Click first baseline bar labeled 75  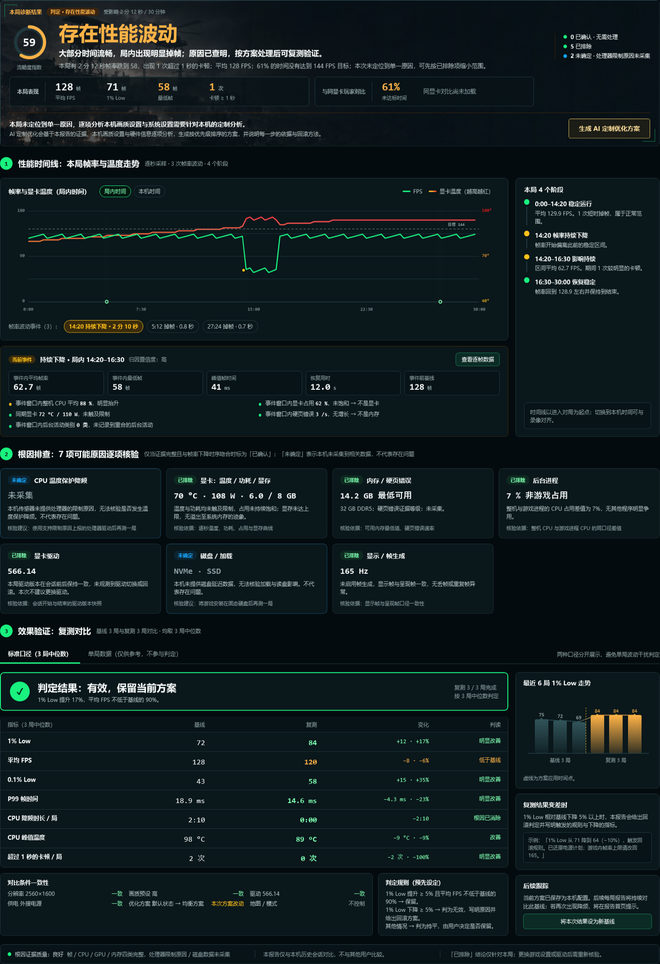(542, 736)
